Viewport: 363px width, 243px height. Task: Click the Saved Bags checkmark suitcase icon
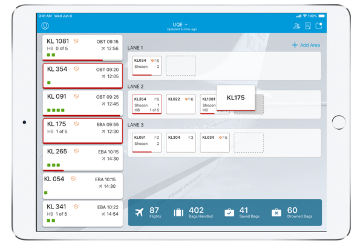(x=229, y=212)
